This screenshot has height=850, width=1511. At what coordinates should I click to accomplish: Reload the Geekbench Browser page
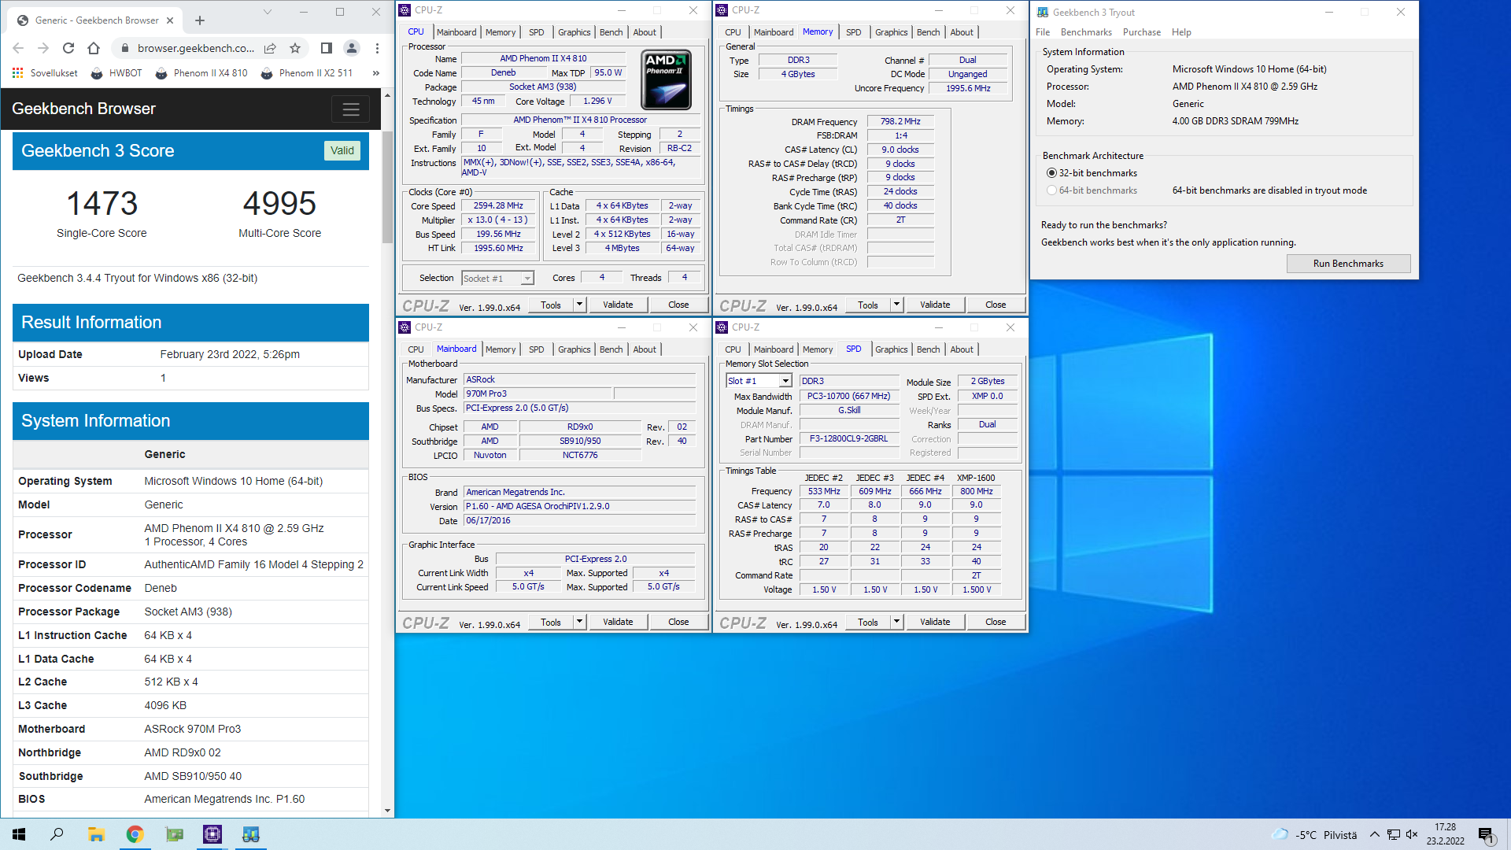coord(68,48)
